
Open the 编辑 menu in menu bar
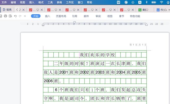[13, 2]
